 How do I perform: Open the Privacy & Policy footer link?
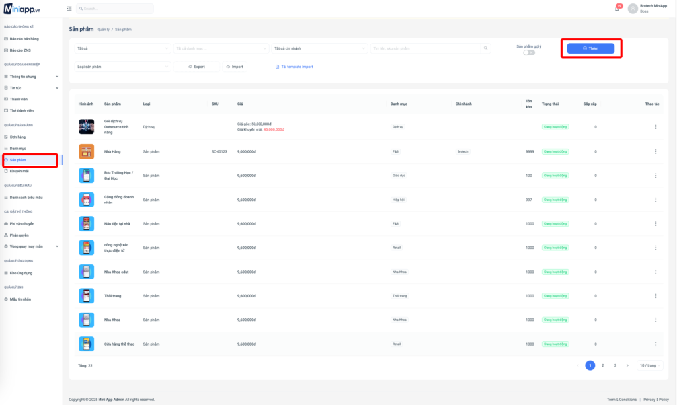pos(656,400)
